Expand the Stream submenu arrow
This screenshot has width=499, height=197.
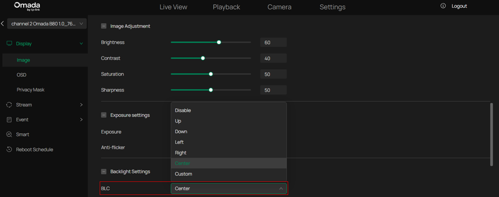(81, 105)
